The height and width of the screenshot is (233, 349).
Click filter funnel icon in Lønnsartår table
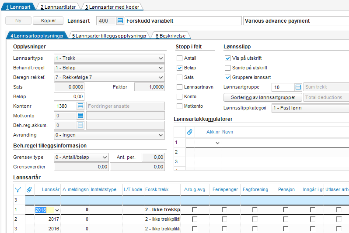tap(17, 189)
